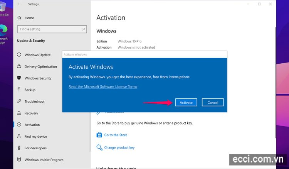Select Windows Update in sidebar
The image size is (289, 169).
tap(38, 55)
